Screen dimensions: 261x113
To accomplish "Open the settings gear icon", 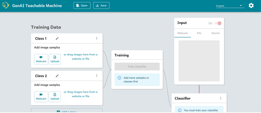I will [x=251, y=5].
